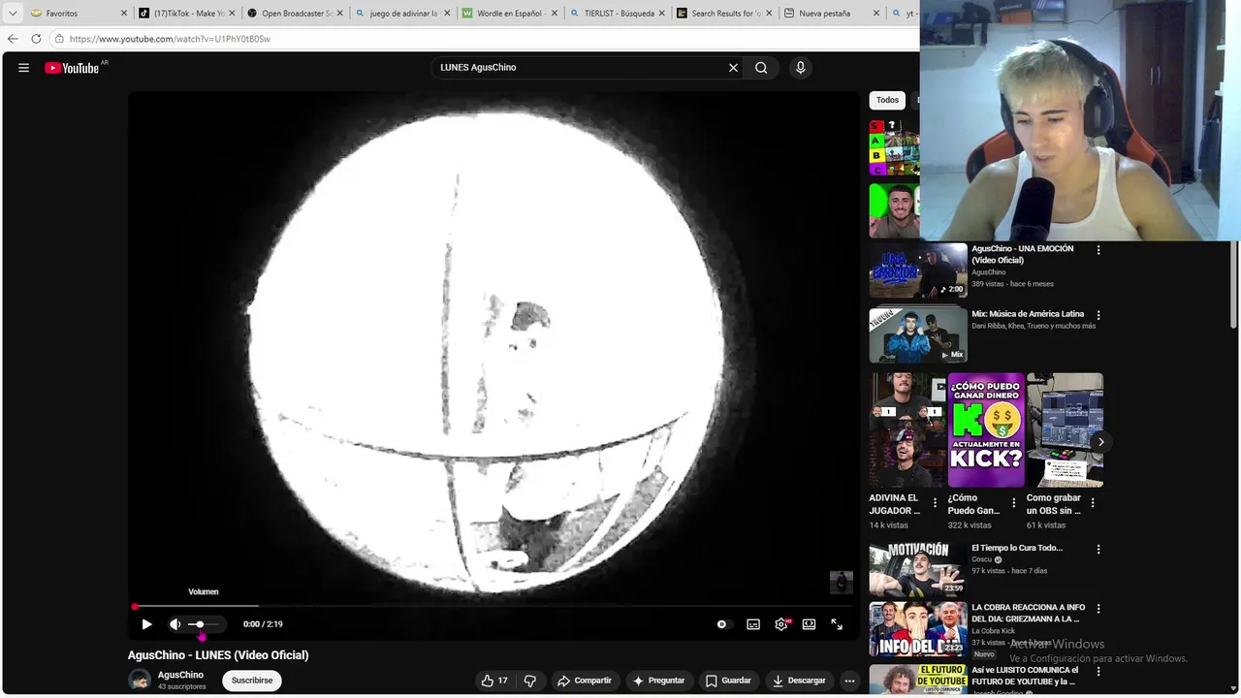Viewport: 1241px width, 698px height.
Task: Open LA COBRA REACCIONA A INFO video
Action: (x=918, y=629)
